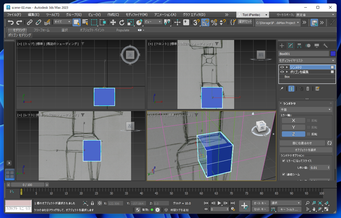Click the 面に位置合わせ button
341x218 pixels.
[302, 143]
